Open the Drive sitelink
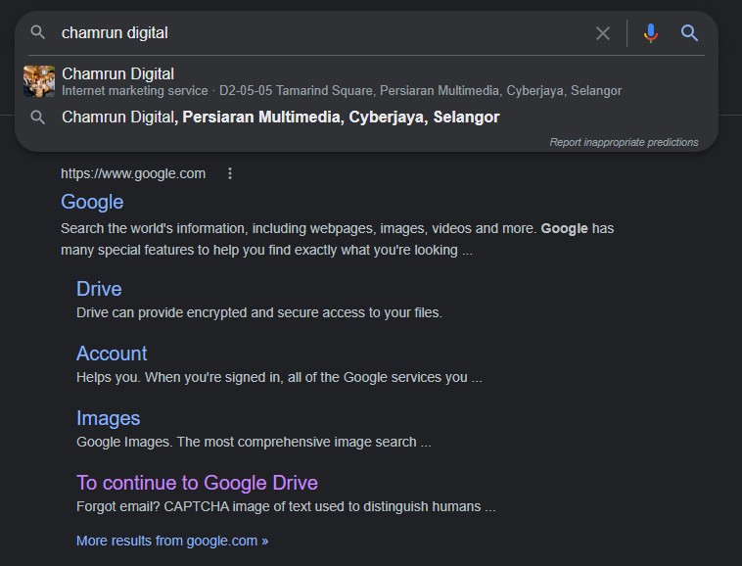Screen dimensions: 742x566 (x=99, y=289)
